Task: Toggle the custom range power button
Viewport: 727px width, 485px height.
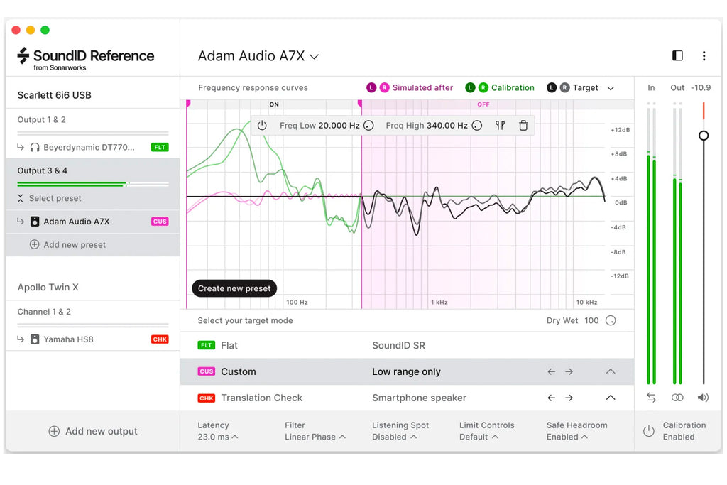Action: pos(262,125)
